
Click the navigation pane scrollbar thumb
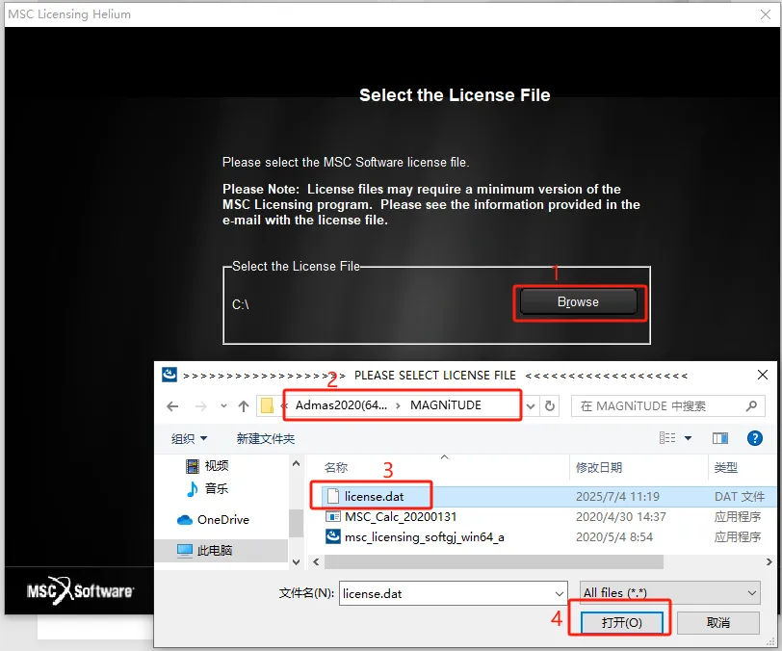click(x=297, y=523)
